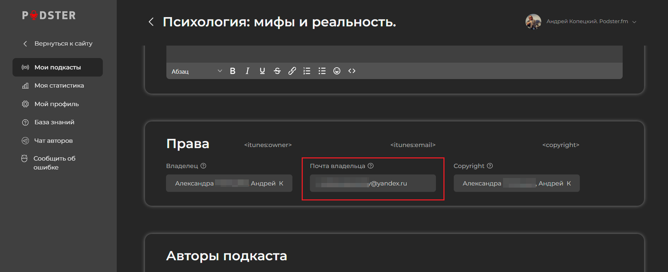
Task: Click into the Copyright input field
Action: coord(517,183)
